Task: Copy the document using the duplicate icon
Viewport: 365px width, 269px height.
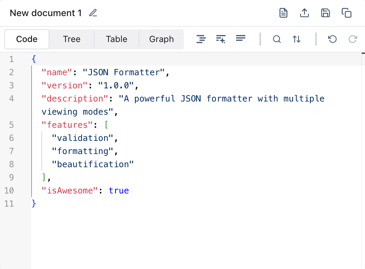Action: [347, 13]
